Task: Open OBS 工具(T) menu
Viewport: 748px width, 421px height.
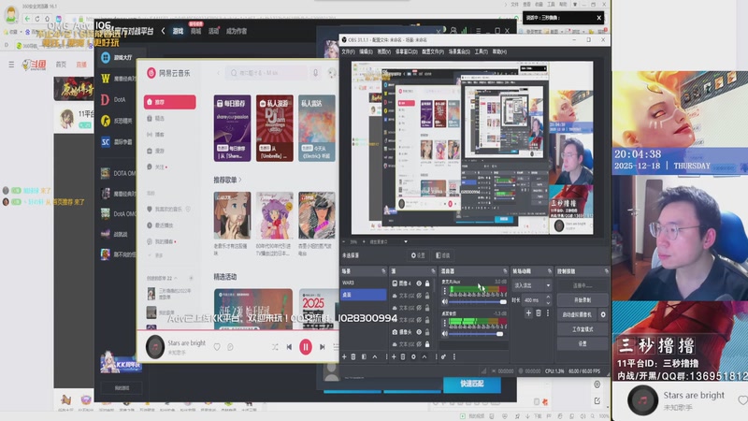Action: pyautogui.click(x=481, y=51)
